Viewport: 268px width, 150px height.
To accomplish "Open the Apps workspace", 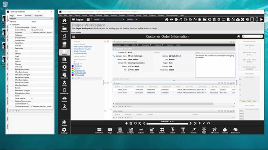I will [64, 37].
